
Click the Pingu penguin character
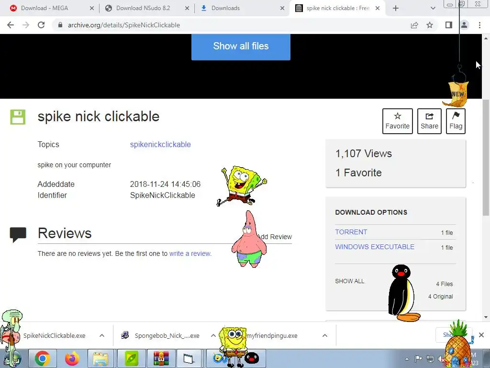[403, 293]
